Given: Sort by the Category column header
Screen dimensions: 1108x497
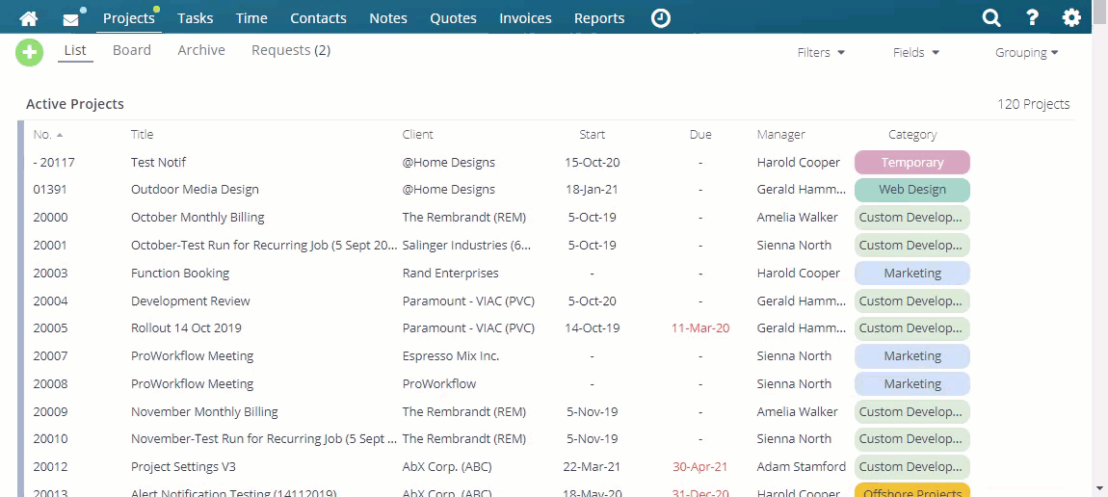Looking at the screenshot, I should tap(912, 134).
